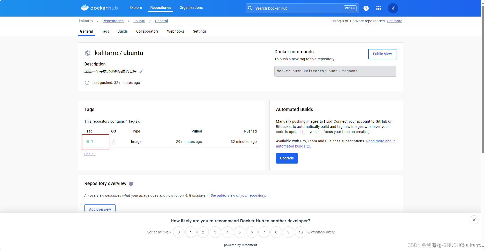Open the General breadcrumb link
This screenshot has height=250, width=485.
161,21
